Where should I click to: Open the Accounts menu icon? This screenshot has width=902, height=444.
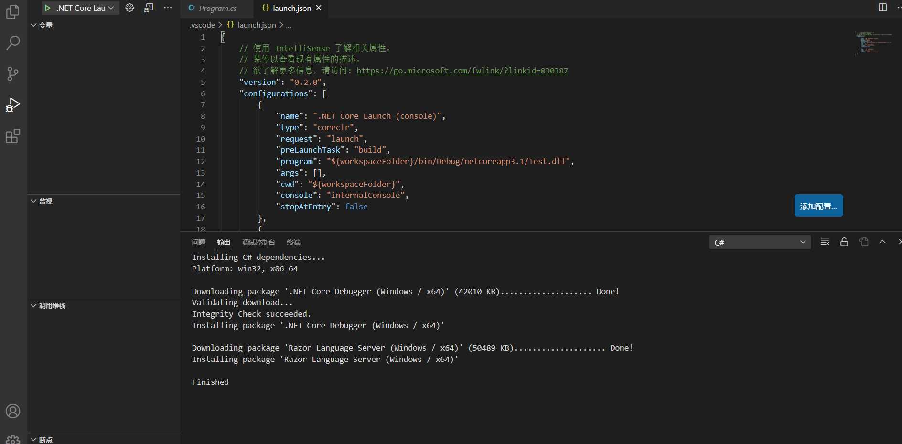[x=13, y=411]
